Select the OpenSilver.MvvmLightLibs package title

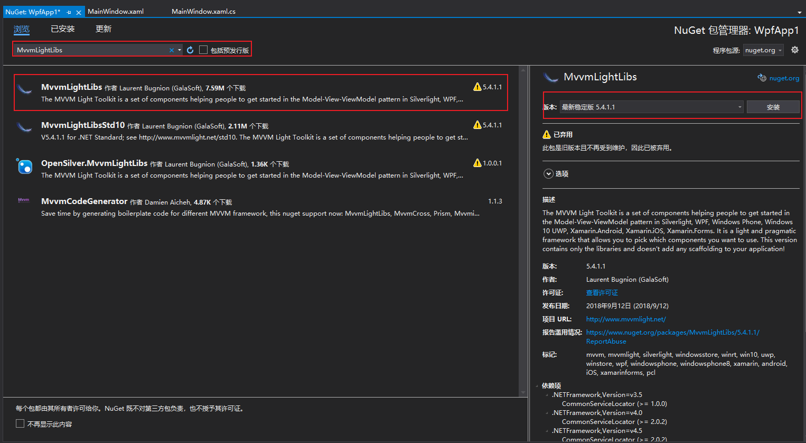pyautogui.click(x=95, y=163)
